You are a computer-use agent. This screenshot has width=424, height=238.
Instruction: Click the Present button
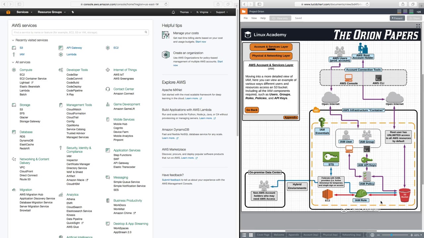click(x=397, y=18)
